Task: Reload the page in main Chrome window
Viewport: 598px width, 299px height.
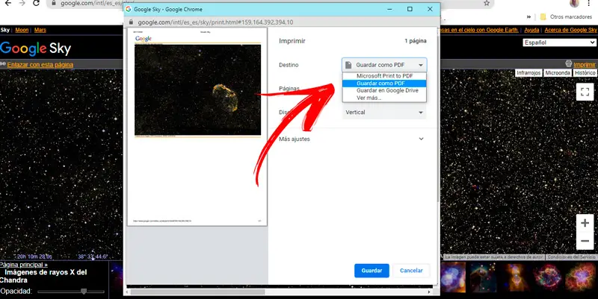Action: (36, 3)
